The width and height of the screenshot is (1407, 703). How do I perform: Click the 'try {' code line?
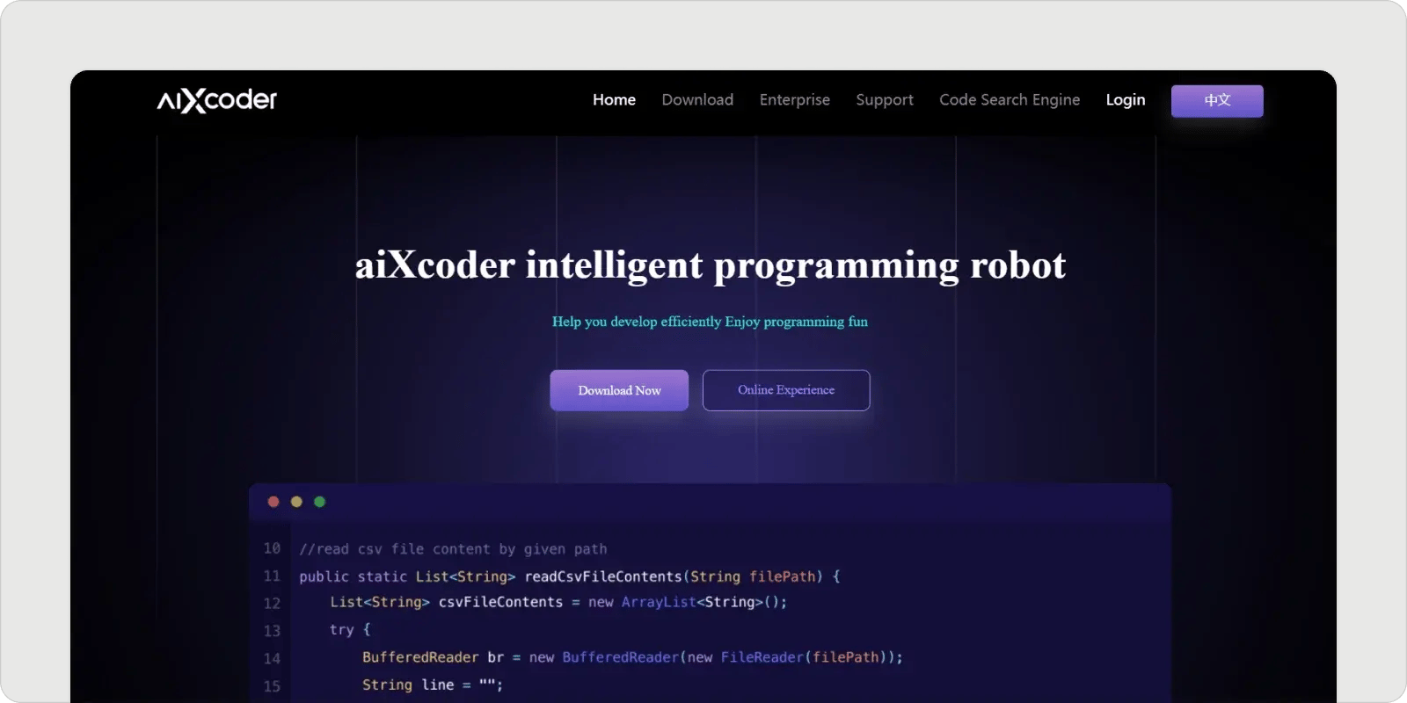pos(350,629)
